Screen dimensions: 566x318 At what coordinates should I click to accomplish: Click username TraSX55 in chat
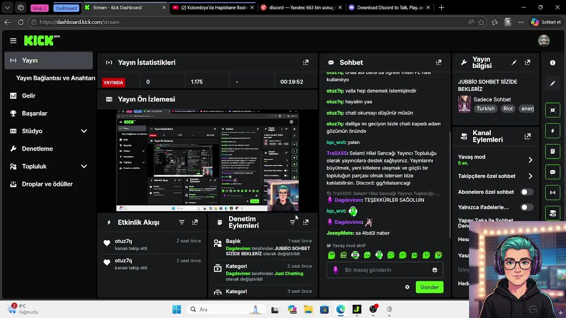coord(337,153)
